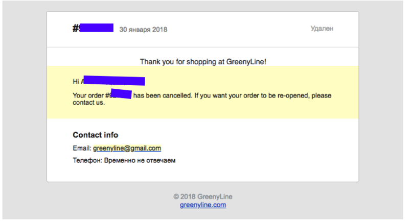The image size is (409, 221).
Task: Click the "contact us." text
Action: pos(88,103)
